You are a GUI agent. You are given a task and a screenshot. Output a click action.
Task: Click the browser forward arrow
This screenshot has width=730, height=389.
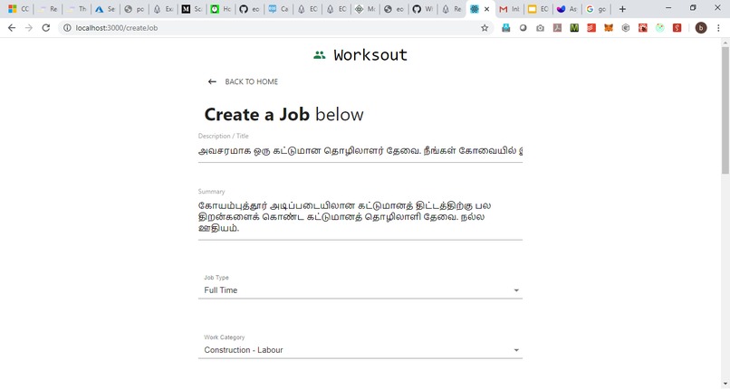click(x=29, y=28)
